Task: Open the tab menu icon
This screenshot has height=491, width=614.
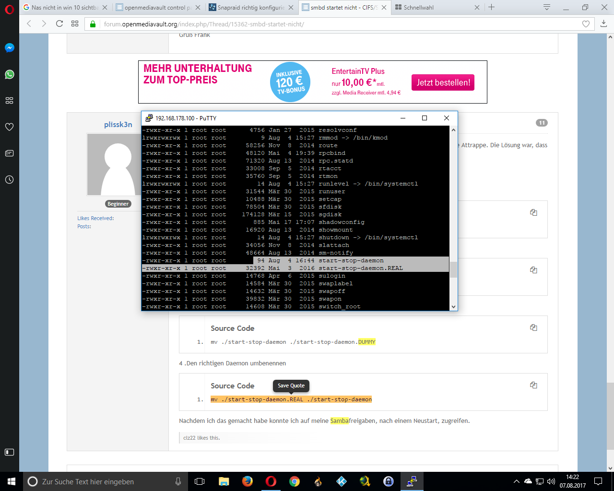Action: [x=546, y=7]
